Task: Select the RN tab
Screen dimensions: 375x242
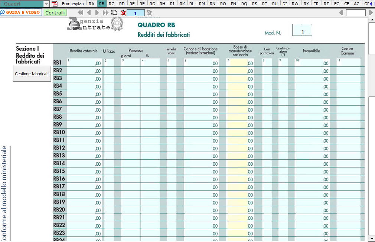Action: click(212, 4)
